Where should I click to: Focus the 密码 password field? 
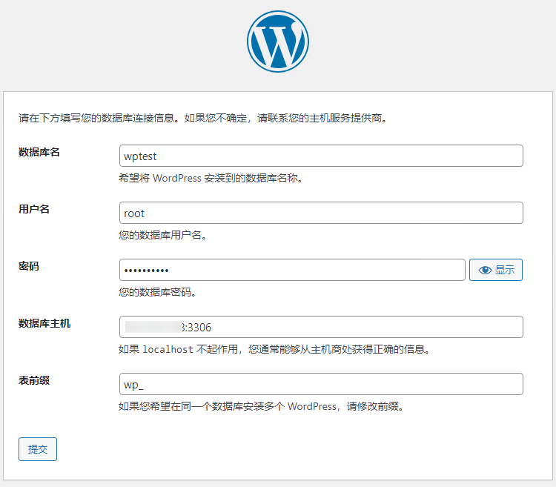292,270
